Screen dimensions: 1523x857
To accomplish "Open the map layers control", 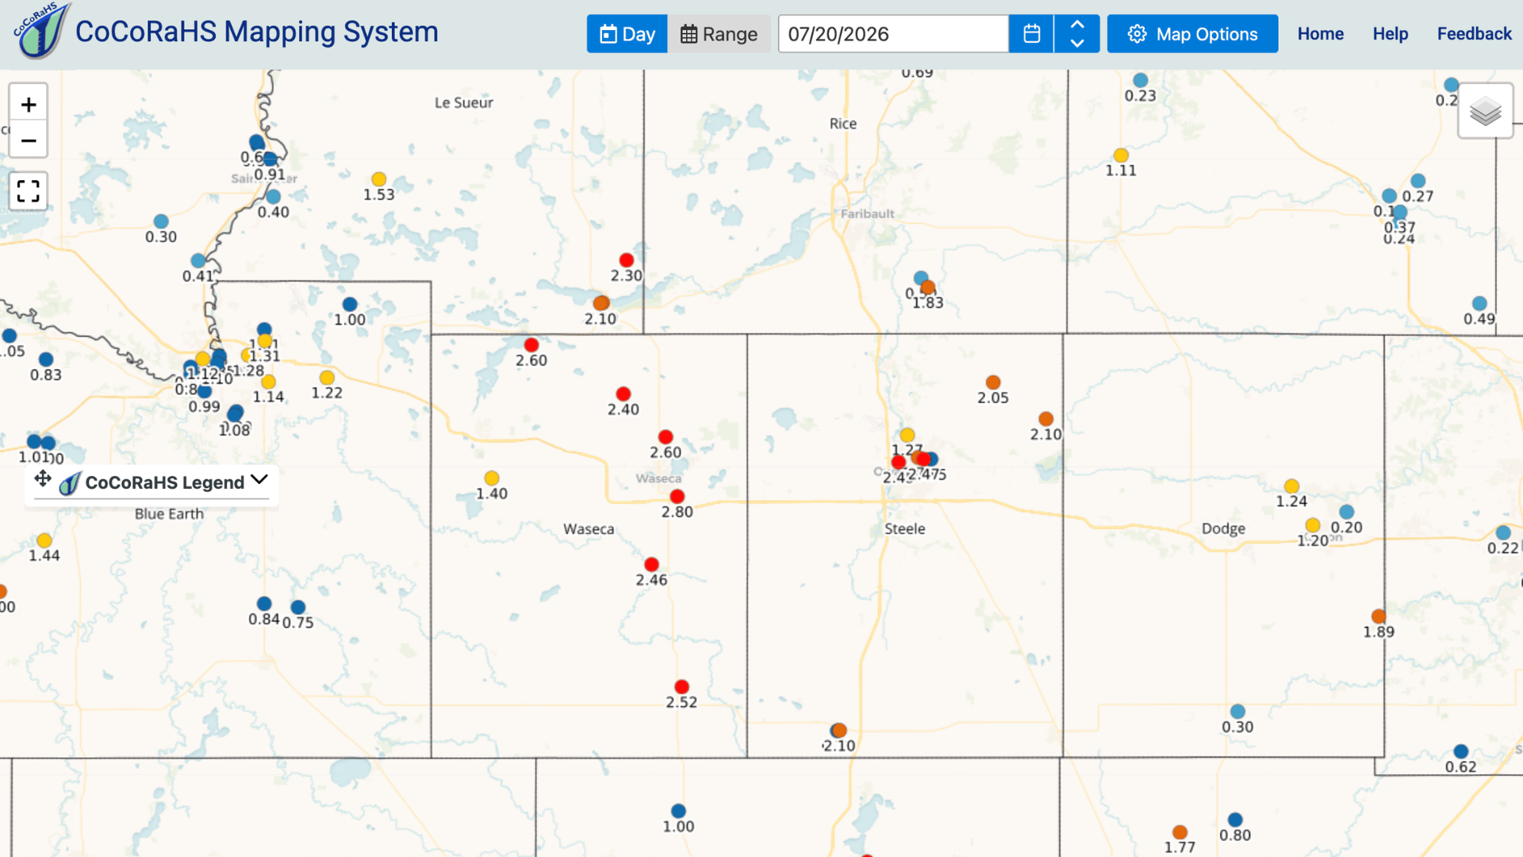I will tap(1485, 111).
